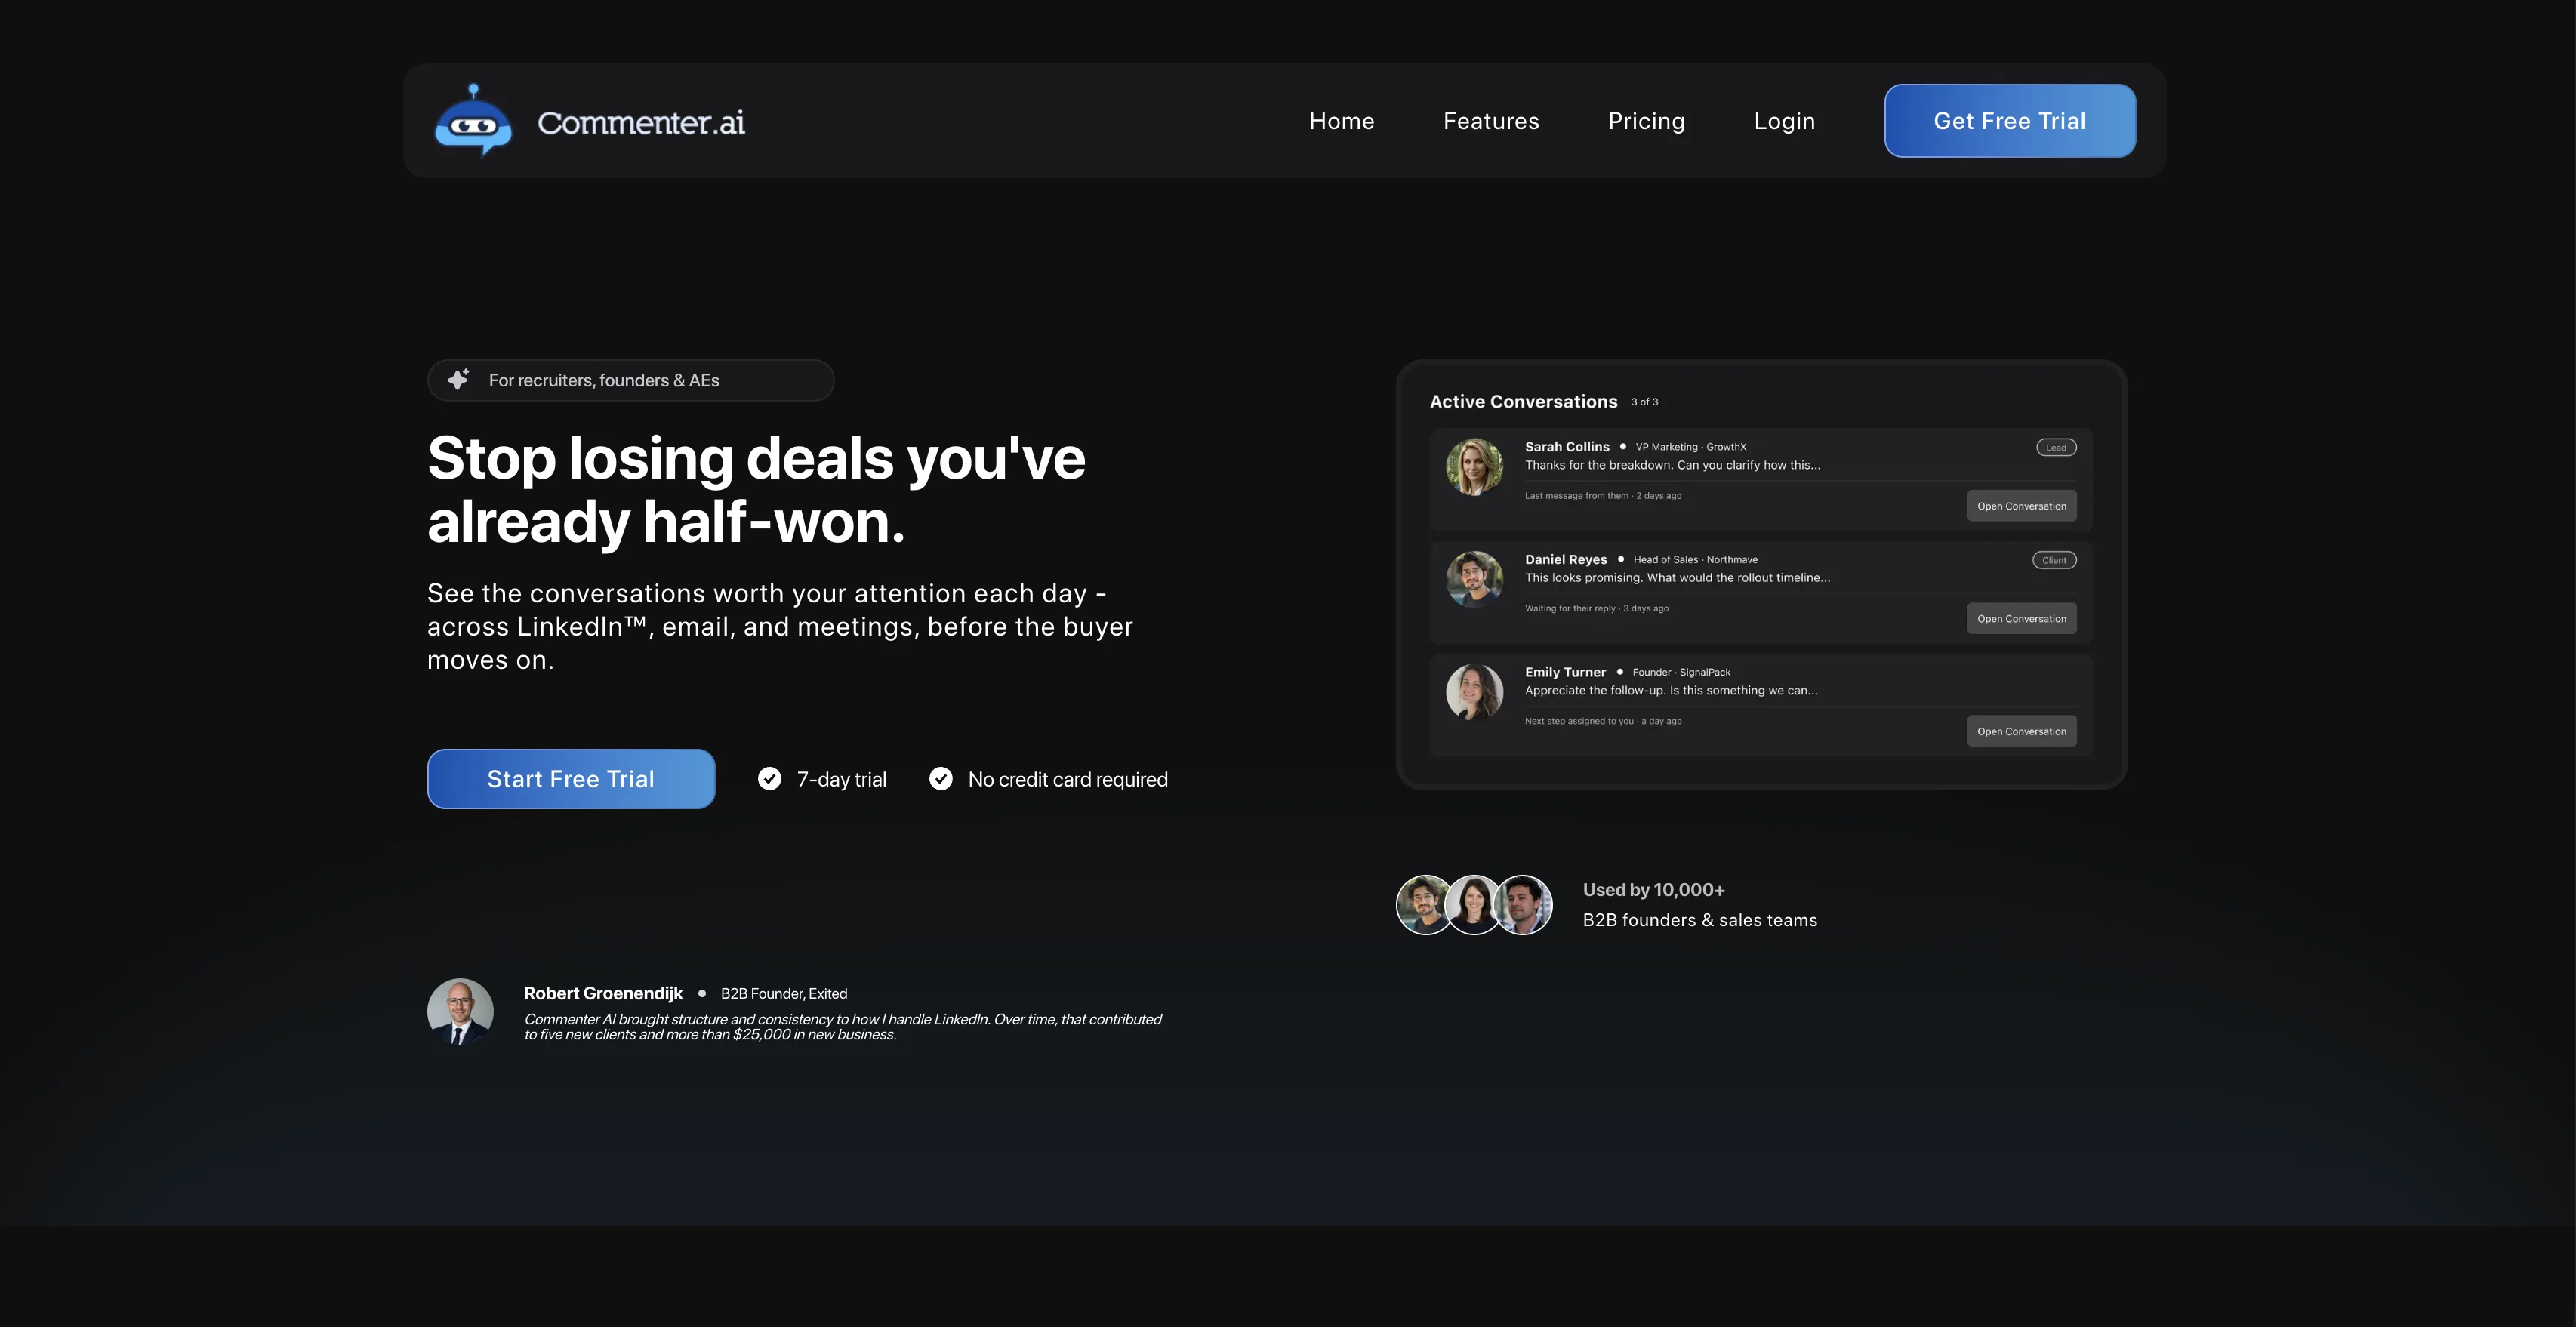
Task: Click 'No credit card required' text
Action: (x=1067, y=779)
